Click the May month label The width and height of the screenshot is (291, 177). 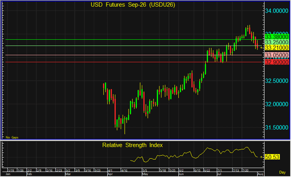pyautogui.click(x=145, y=174)
